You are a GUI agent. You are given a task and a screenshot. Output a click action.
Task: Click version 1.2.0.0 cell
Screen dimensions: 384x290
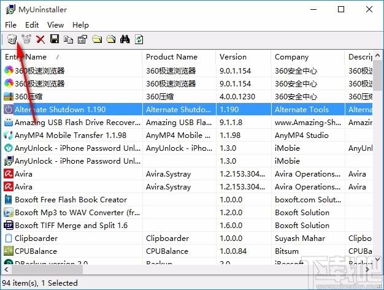click(x=231, y=212)
